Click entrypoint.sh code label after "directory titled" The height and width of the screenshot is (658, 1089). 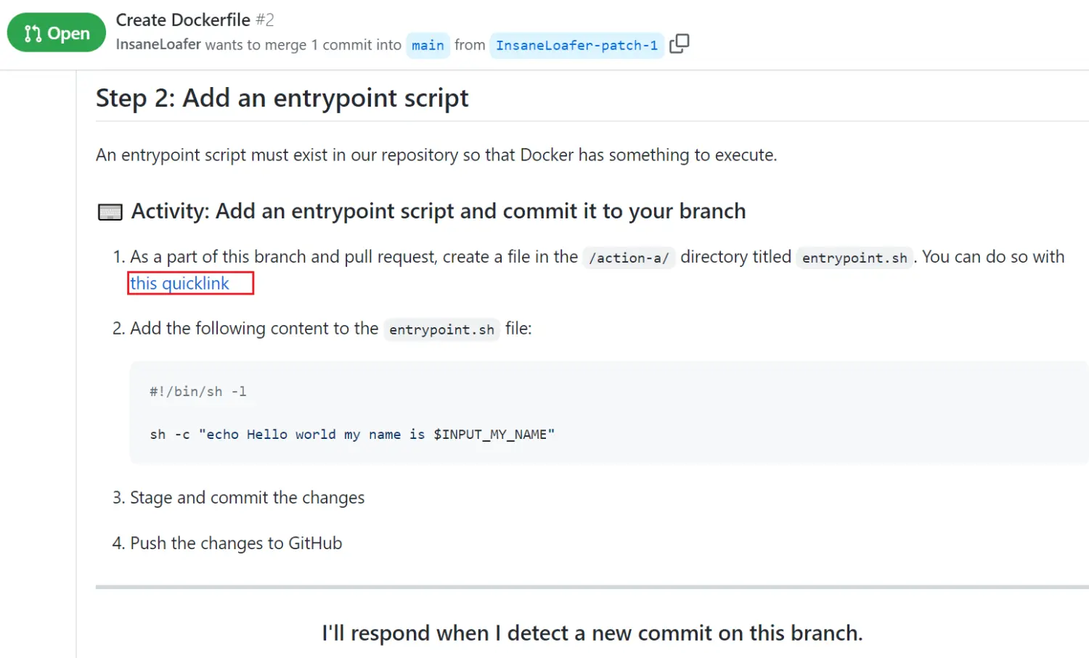click(855, 258)
